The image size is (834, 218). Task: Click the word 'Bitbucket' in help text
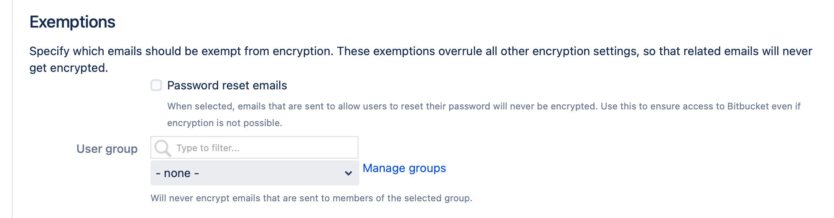748,106
